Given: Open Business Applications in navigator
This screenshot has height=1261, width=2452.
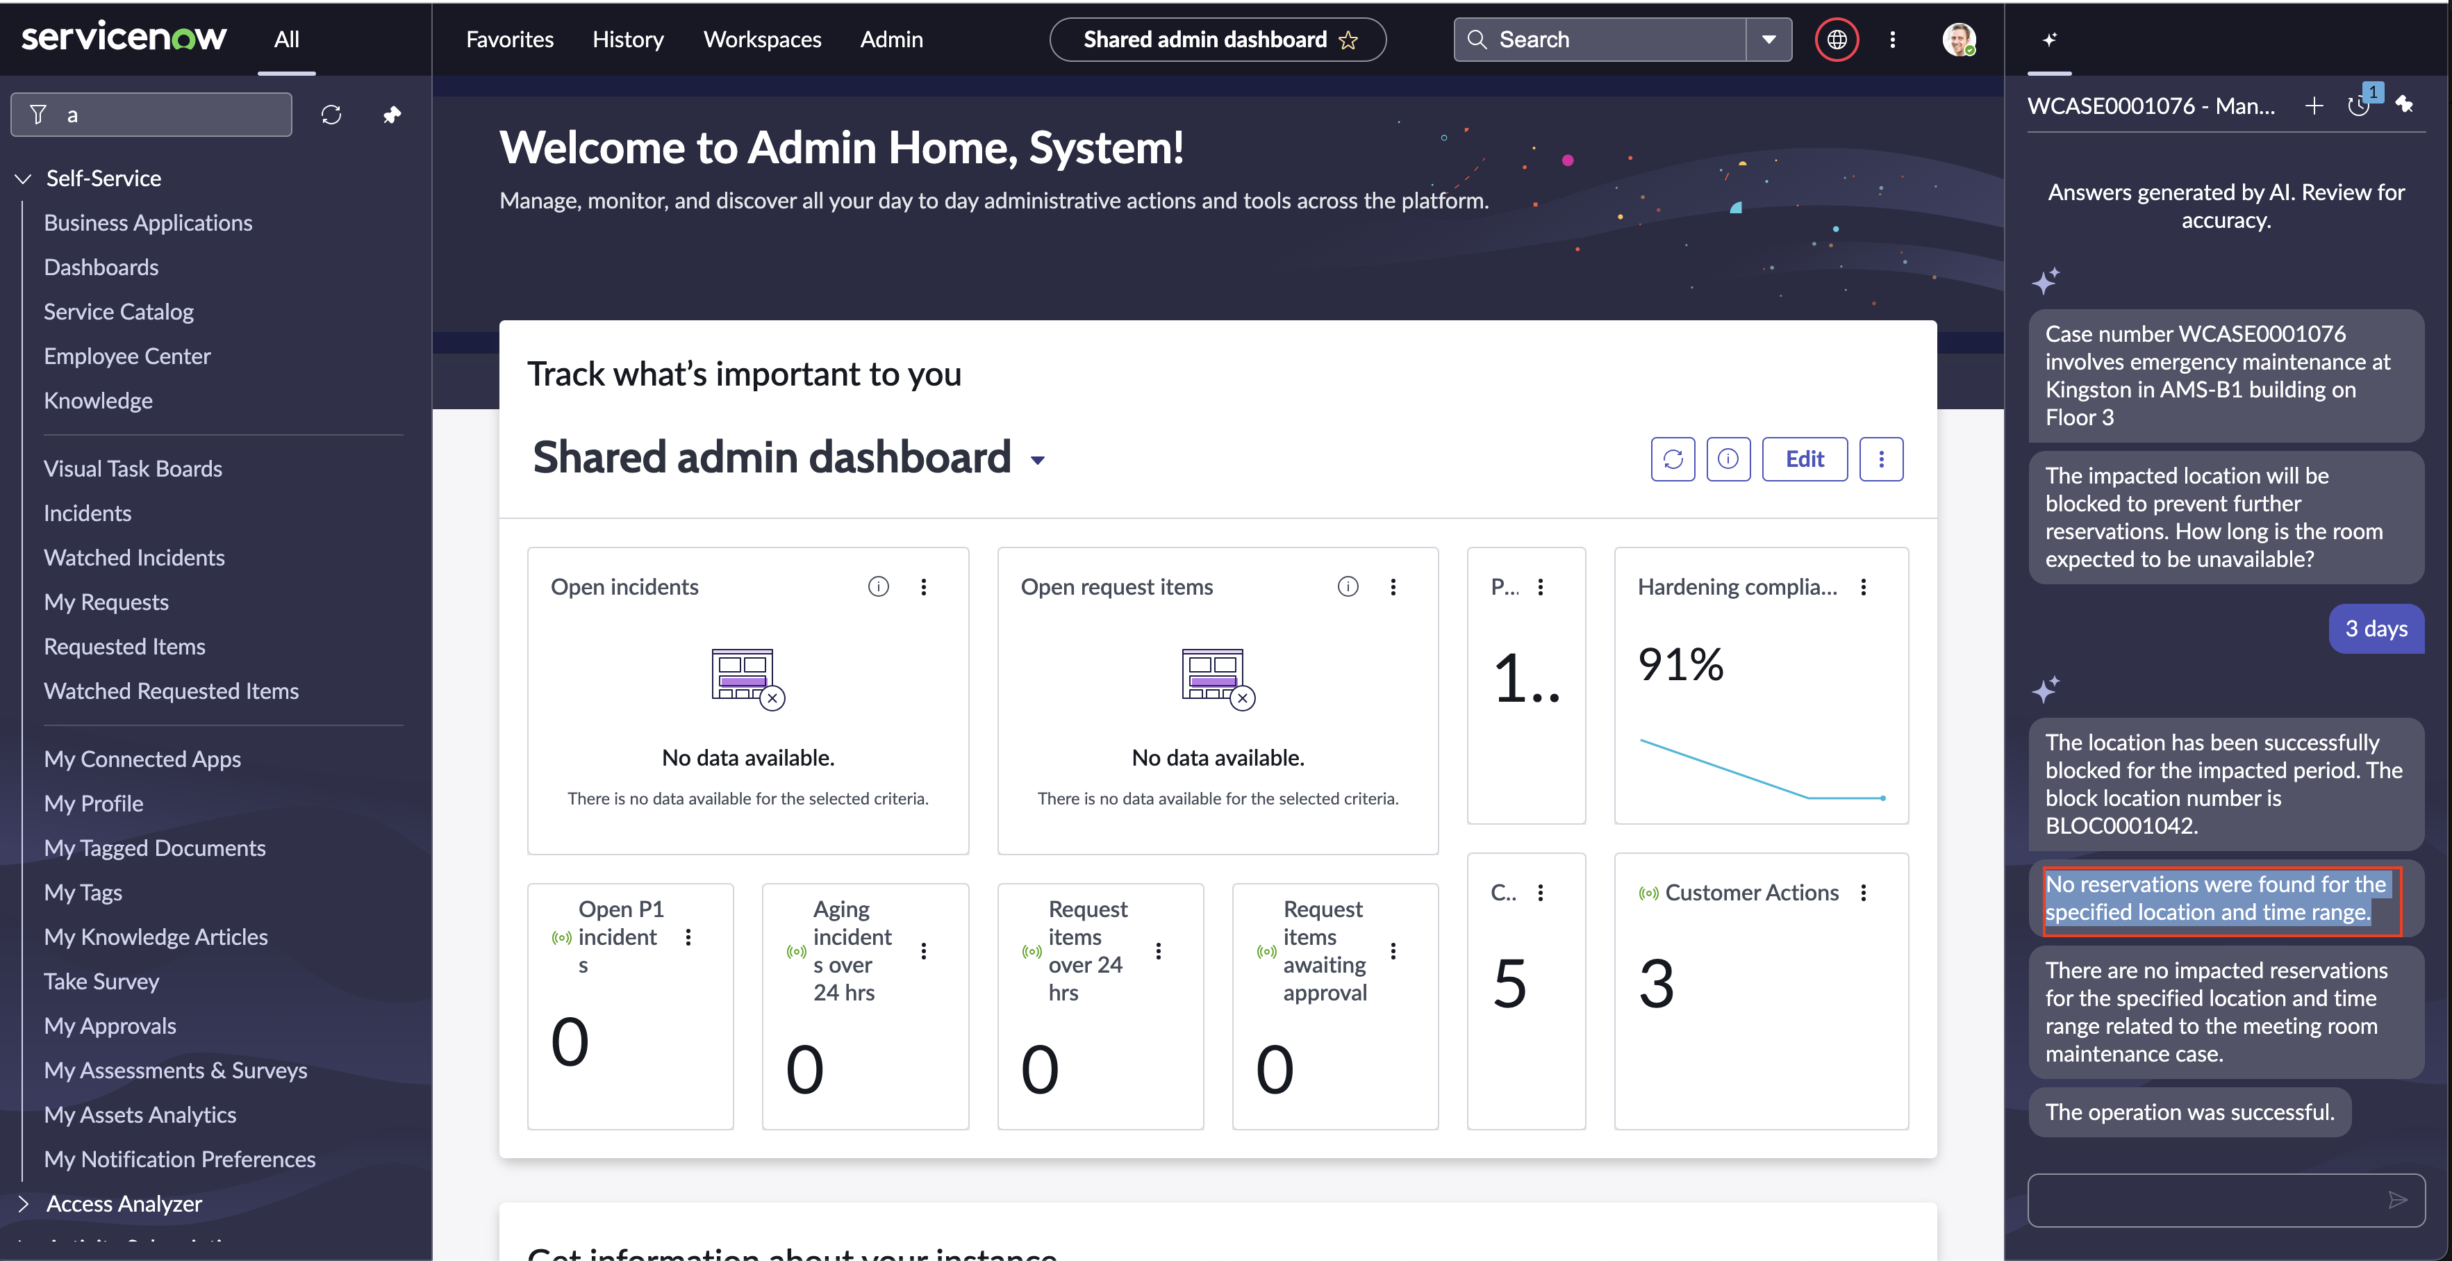Looking at the screenshot, I should pyautogui.click(x=149, y=223).
